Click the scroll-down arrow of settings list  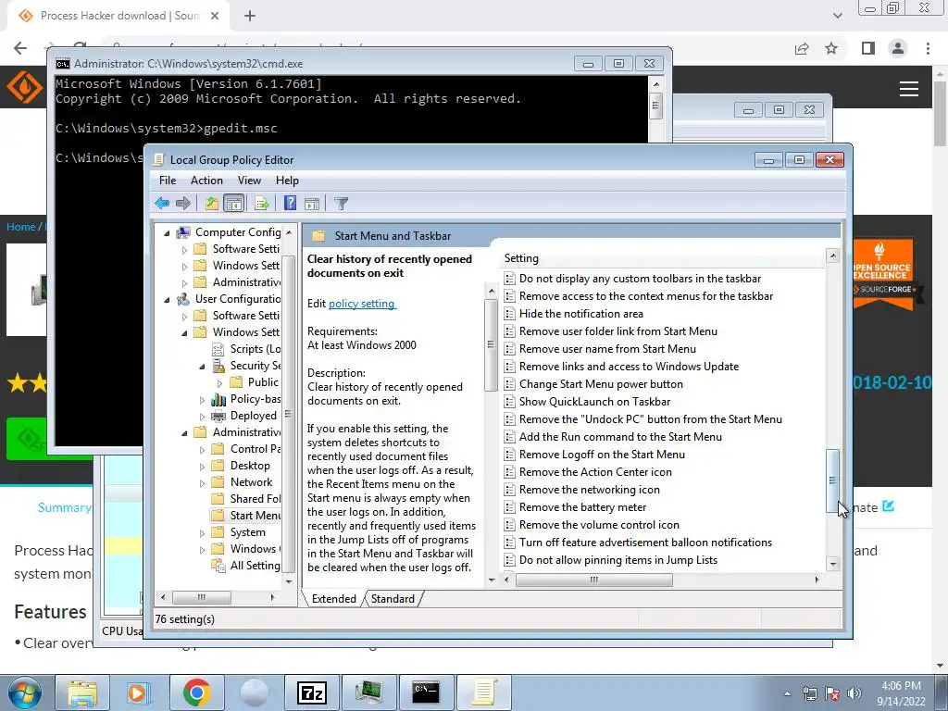coord(832,564)
